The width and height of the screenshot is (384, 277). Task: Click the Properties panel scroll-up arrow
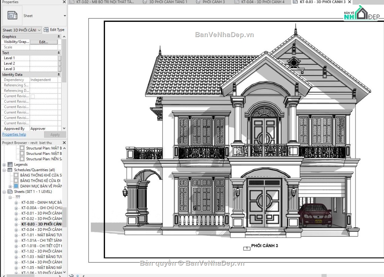64,36
